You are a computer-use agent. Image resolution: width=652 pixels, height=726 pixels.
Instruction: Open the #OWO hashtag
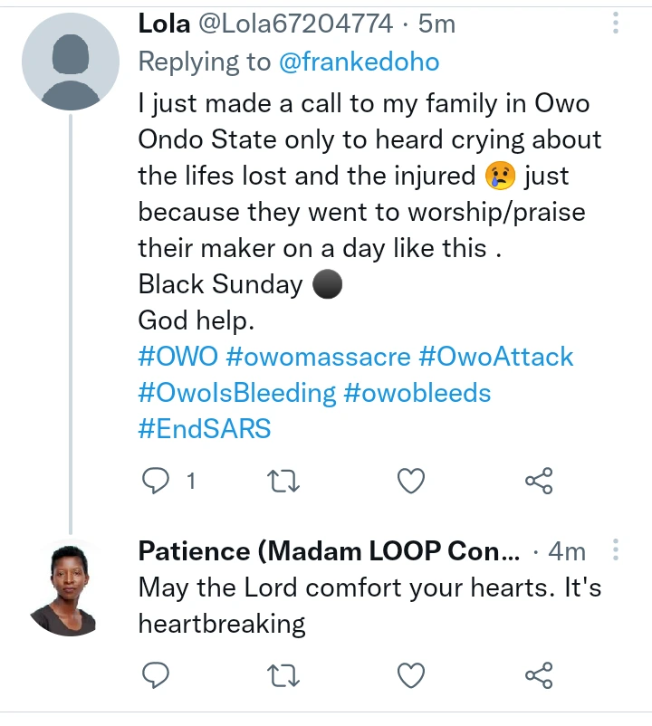177,356
